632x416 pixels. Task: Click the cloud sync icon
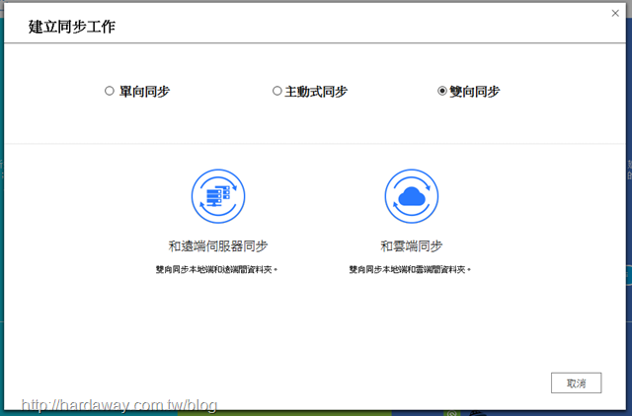pos(412,196)
